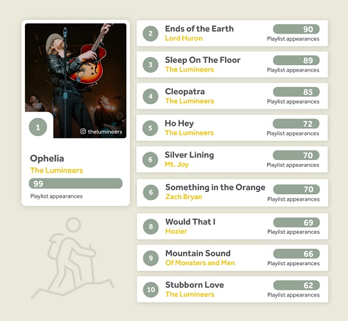The height and width of the screenshot is (321, 348).
Task: Click the hiker illustration icon
Action: tap(72, 258)
